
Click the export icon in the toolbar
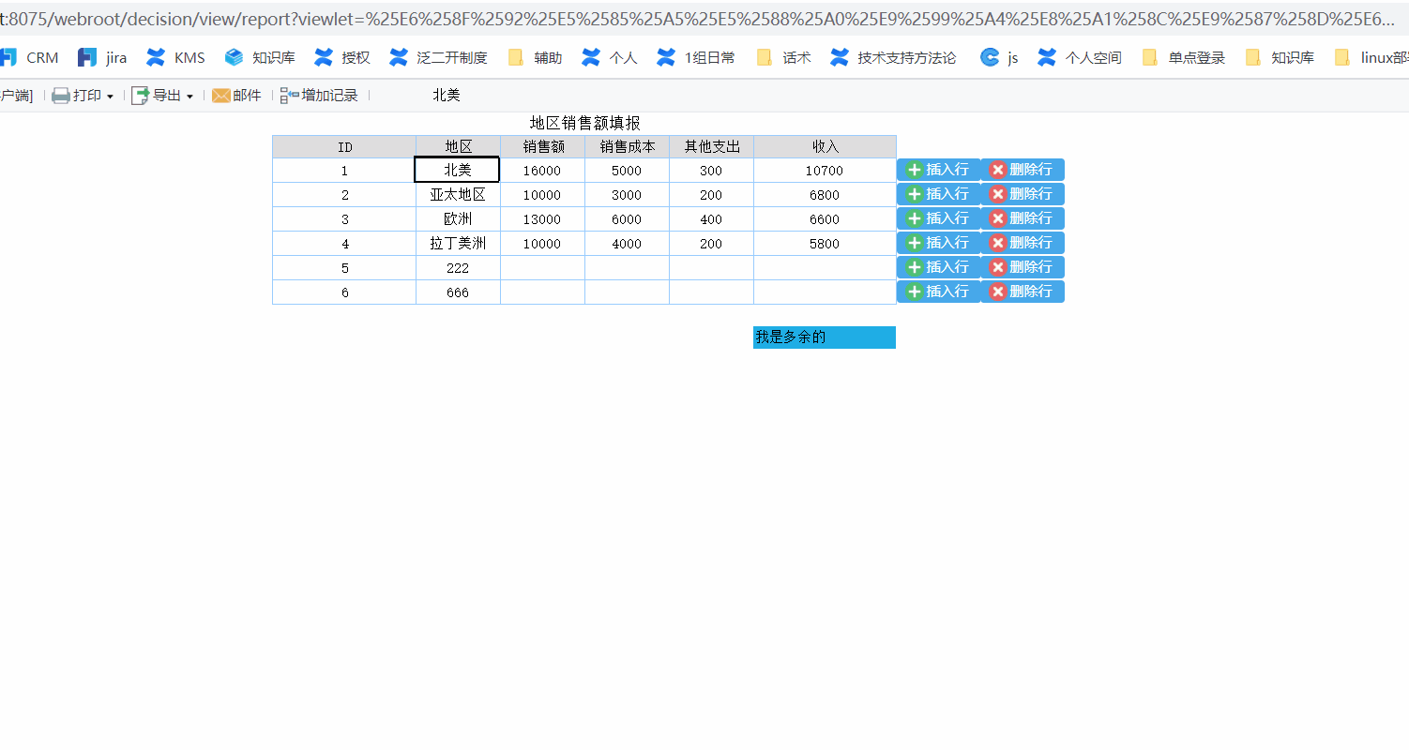pos(141,96)
